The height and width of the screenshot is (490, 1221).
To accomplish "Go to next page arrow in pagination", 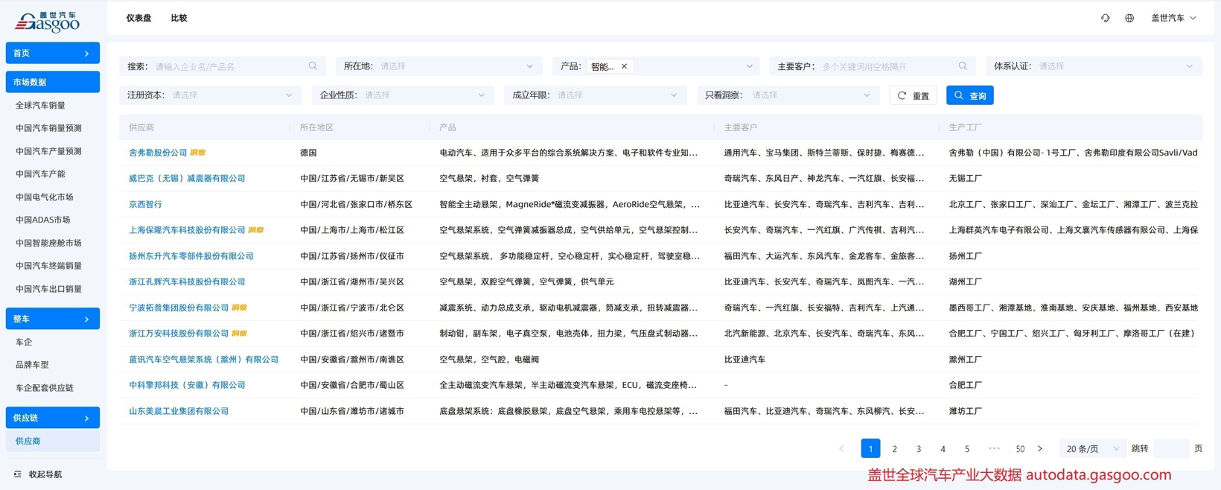I will point(1040,448).
